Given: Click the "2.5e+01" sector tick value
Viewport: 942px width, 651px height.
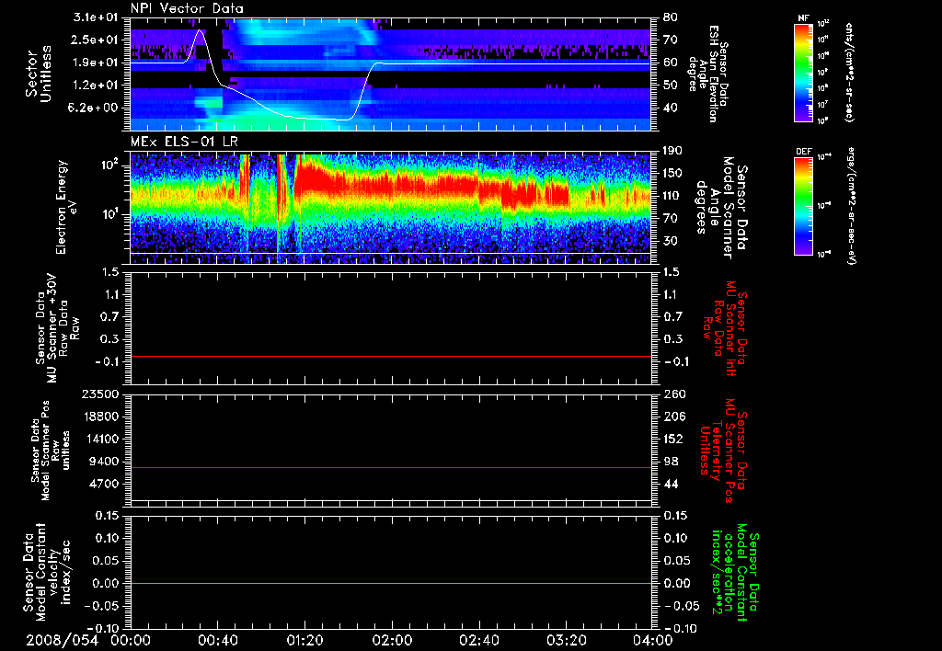Looking at the screenshot, I should pos(96,40).
